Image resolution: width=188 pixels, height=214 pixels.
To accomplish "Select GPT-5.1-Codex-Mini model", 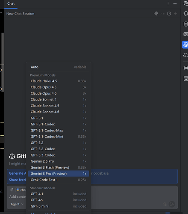I will click(59, 137).
